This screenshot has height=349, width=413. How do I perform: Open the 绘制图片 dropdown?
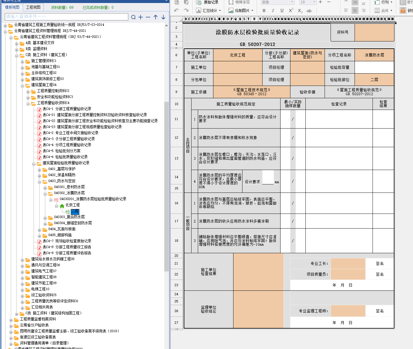click(x=241, y=11)
